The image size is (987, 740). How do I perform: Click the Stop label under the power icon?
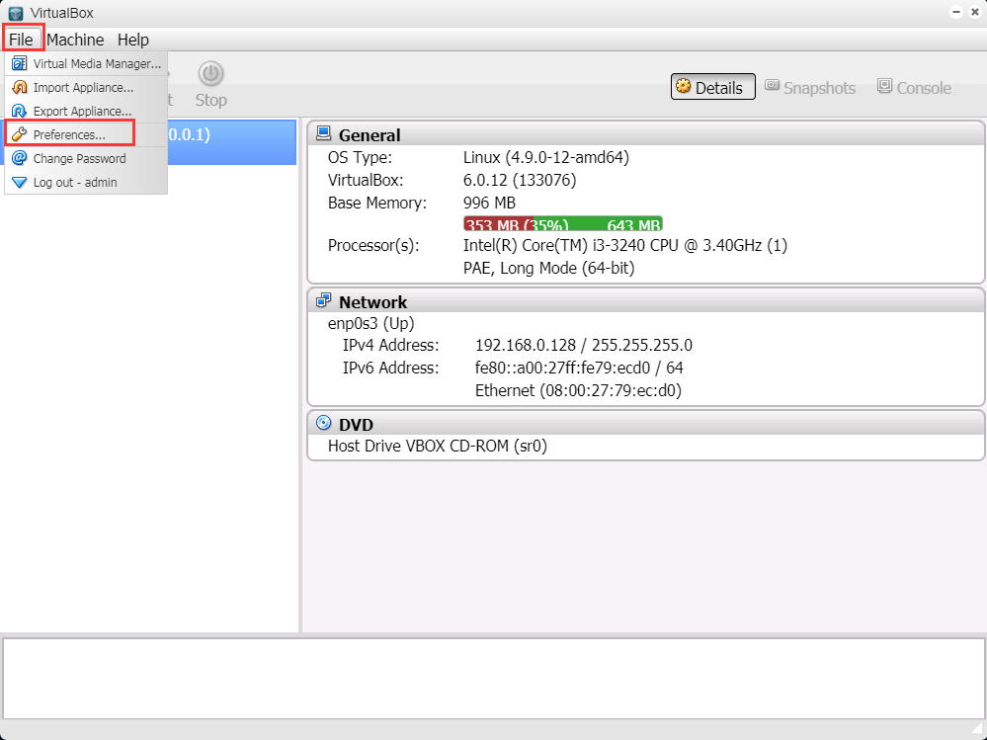coord(210,100)
